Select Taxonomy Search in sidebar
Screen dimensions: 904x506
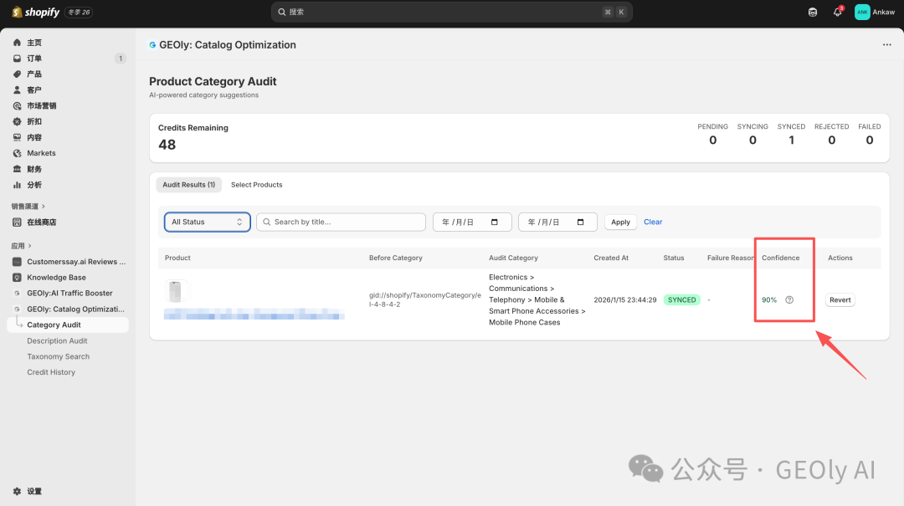pyautogui.click(x=59, y=357)
